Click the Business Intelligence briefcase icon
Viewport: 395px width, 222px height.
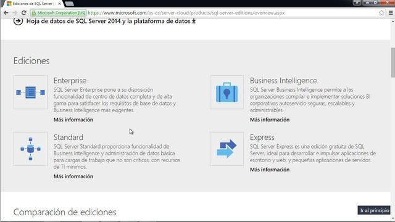pos(227,92)
